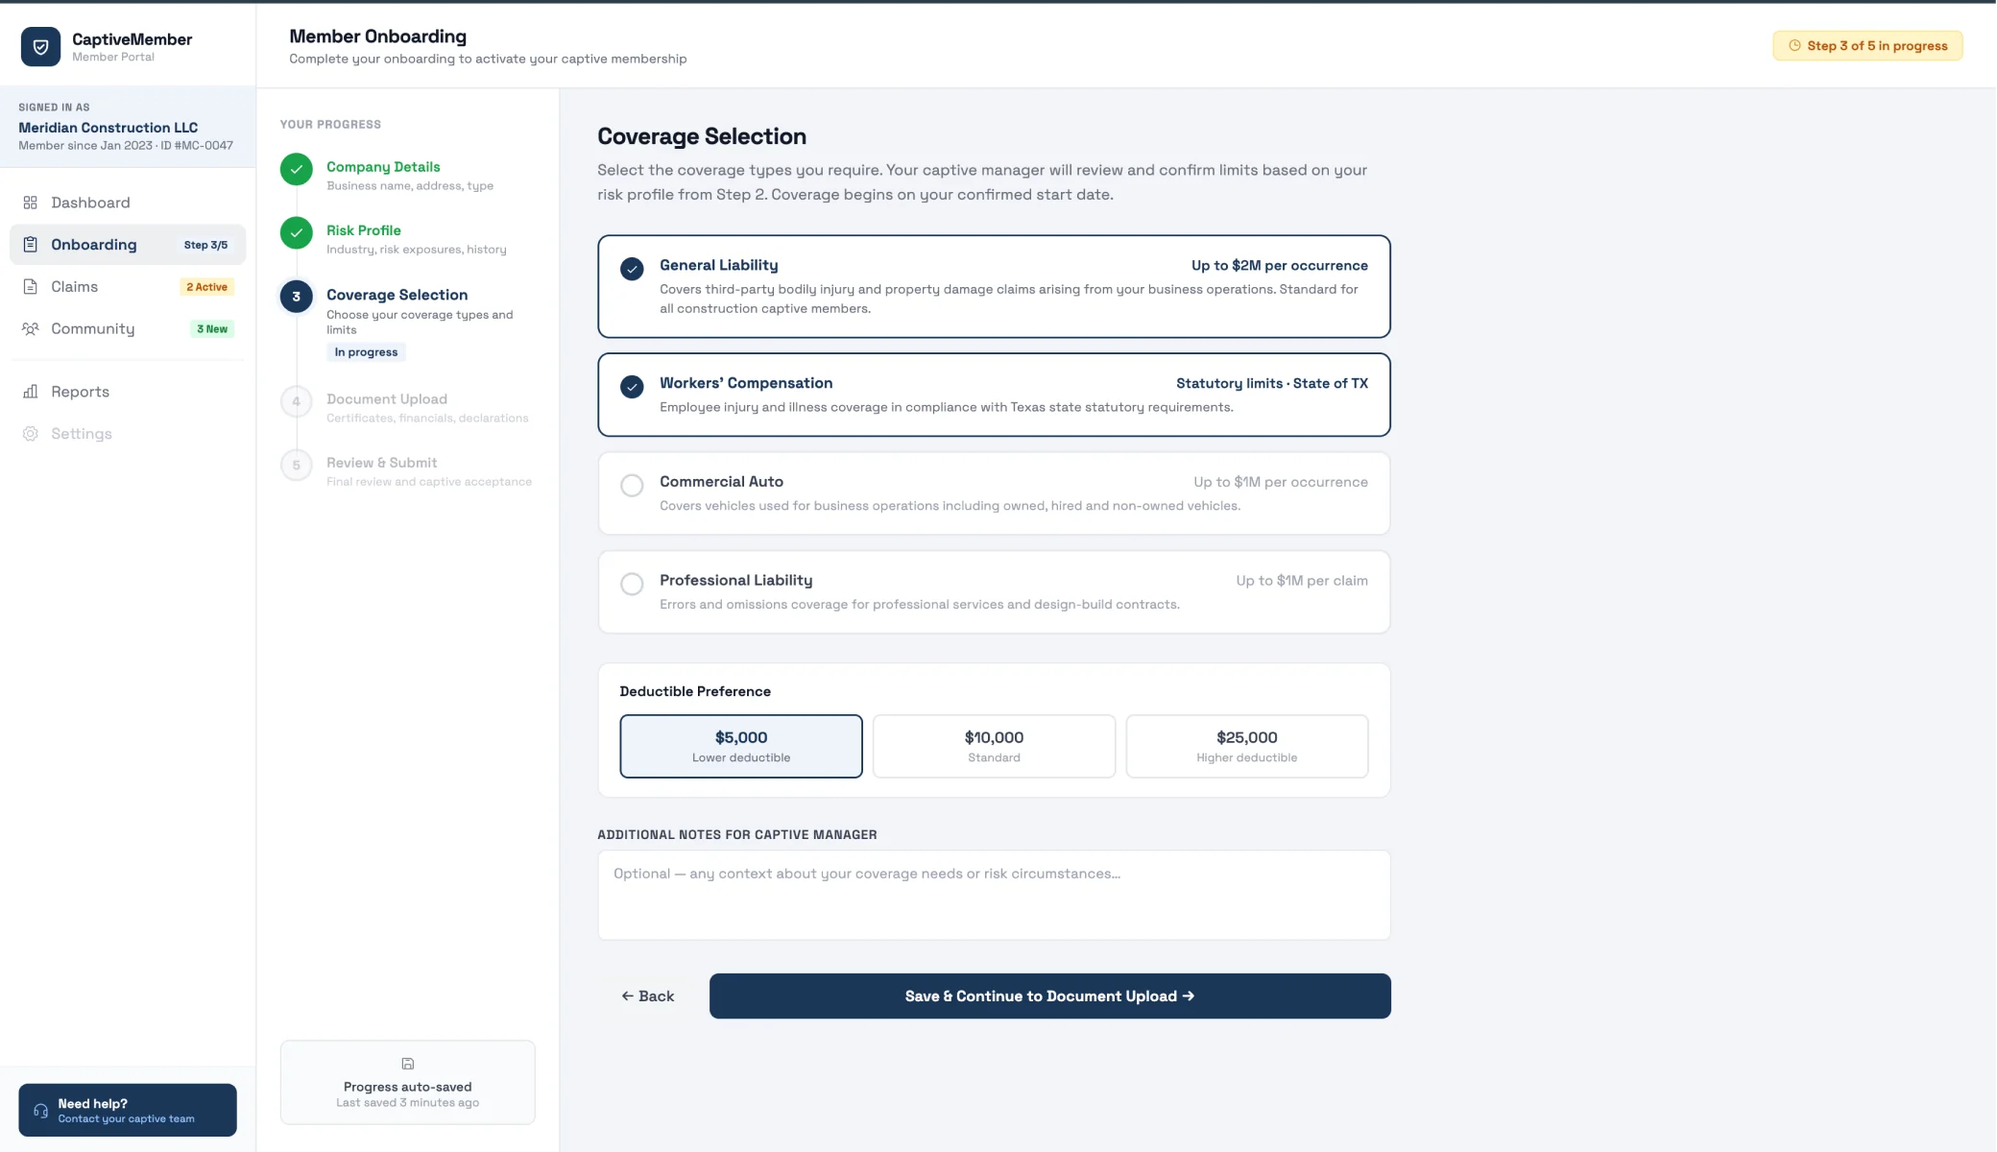This screenshot has width=1997, height=1152.
Task: Select the Professional Liability coverage checkbox
Action: [x=632, y=584]
